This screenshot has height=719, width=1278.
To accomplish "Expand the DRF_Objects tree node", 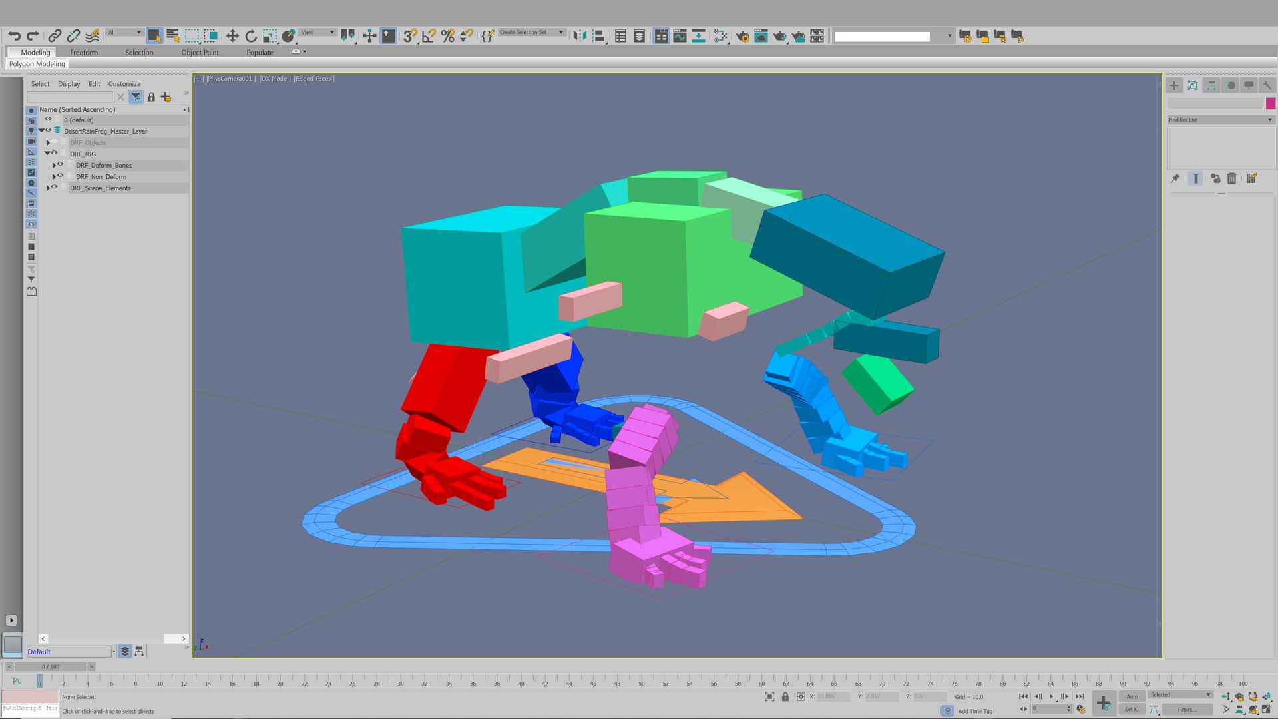I will 48,143.
